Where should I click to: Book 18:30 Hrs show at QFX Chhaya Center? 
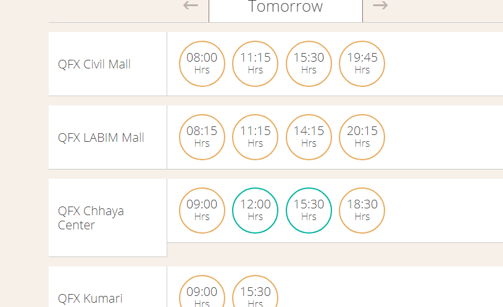pos(362,211)
